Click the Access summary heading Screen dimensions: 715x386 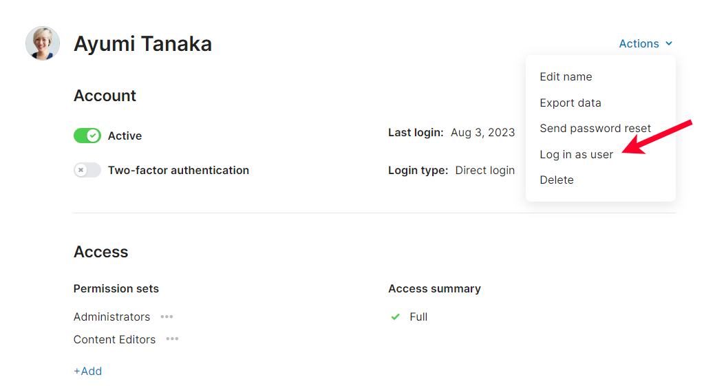coord(434,288)
